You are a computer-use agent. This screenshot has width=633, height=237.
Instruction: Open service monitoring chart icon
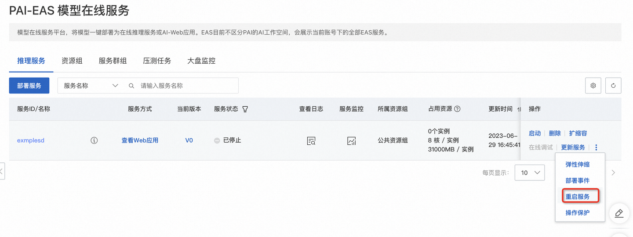(x=351, y=141)
